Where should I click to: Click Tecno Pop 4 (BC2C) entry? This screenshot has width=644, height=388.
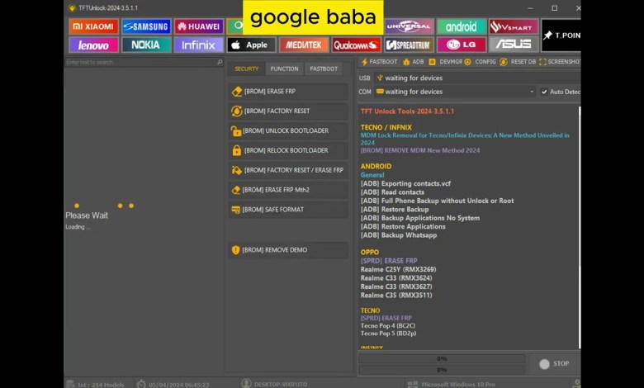(x=388, y=325)
